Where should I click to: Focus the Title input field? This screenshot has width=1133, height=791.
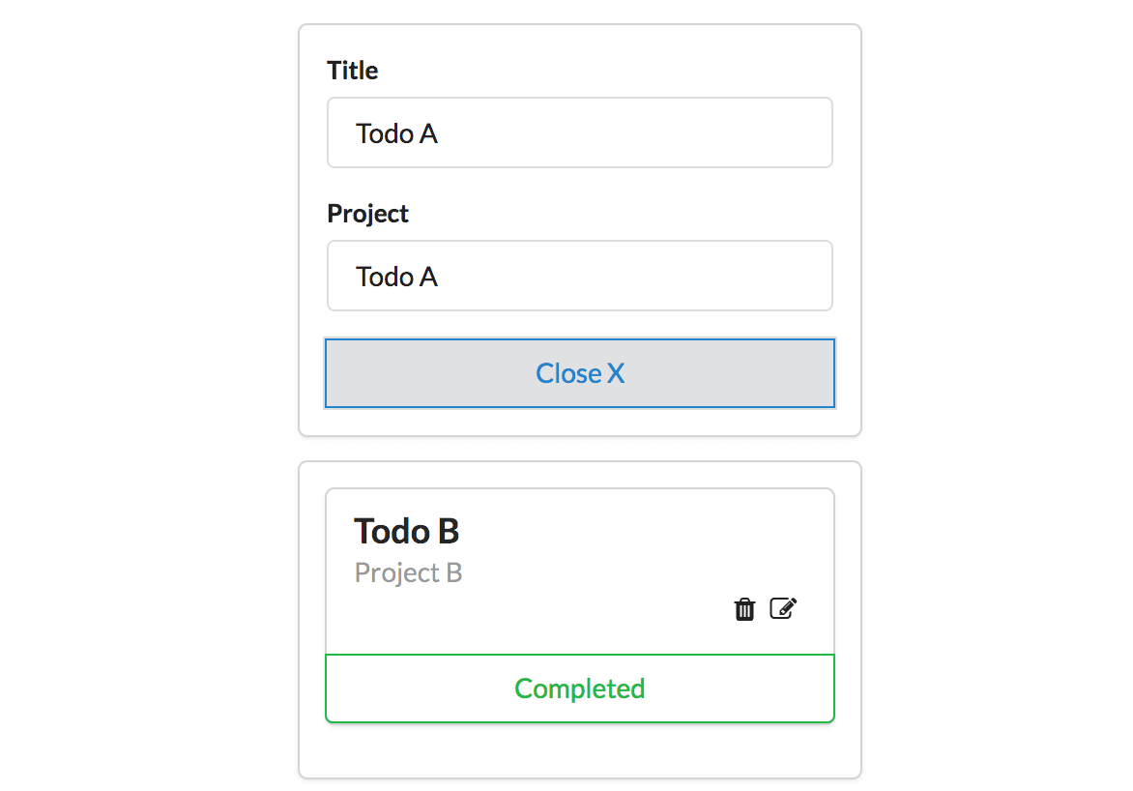coord(579,133)
